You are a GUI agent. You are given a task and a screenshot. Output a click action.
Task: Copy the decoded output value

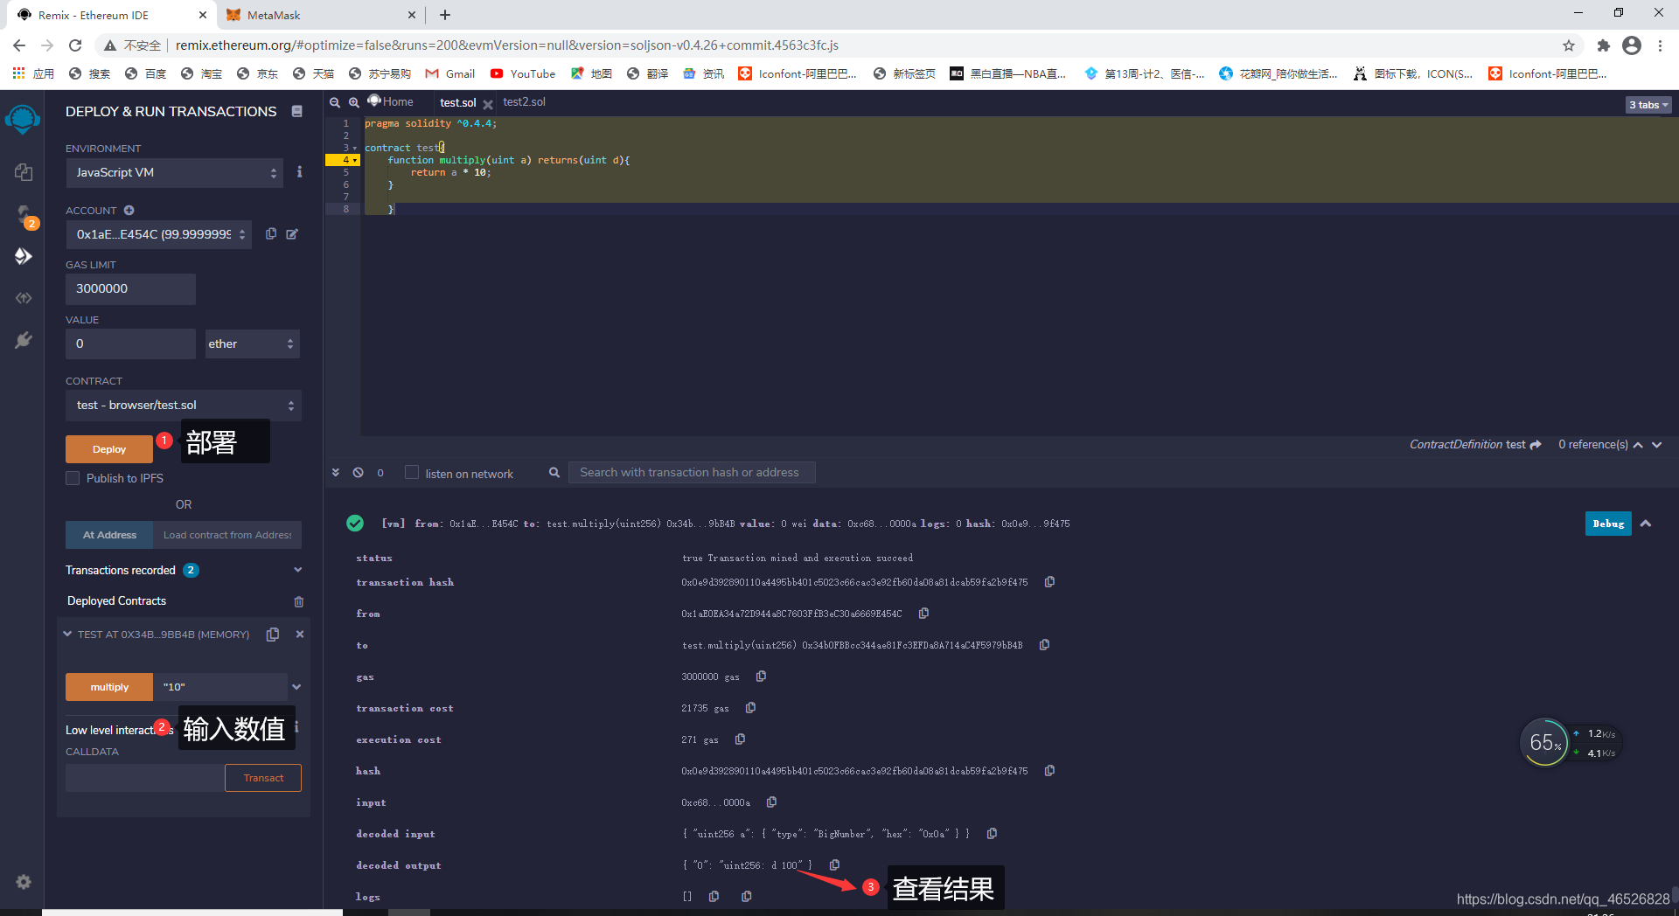click(x=834, y=865)
